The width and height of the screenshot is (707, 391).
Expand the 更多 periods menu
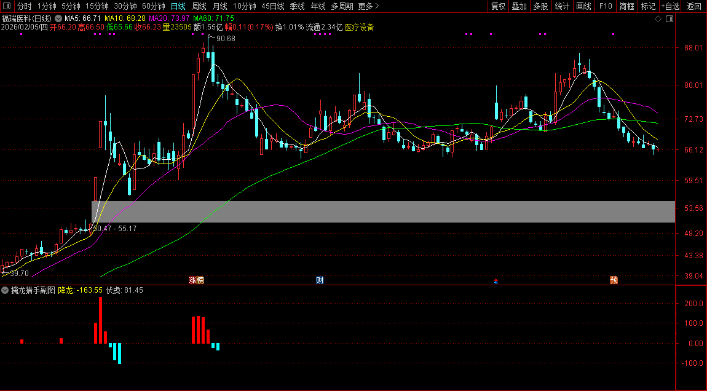coord(368,6)
